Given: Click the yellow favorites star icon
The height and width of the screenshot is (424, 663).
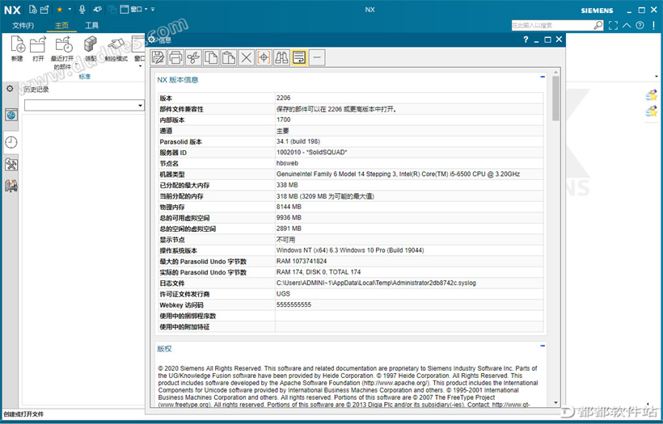Looking at the screenshot, I should pos(60,10).
